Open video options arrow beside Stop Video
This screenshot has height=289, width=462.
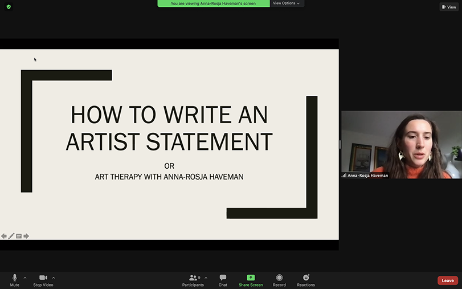tap(54, 278)
